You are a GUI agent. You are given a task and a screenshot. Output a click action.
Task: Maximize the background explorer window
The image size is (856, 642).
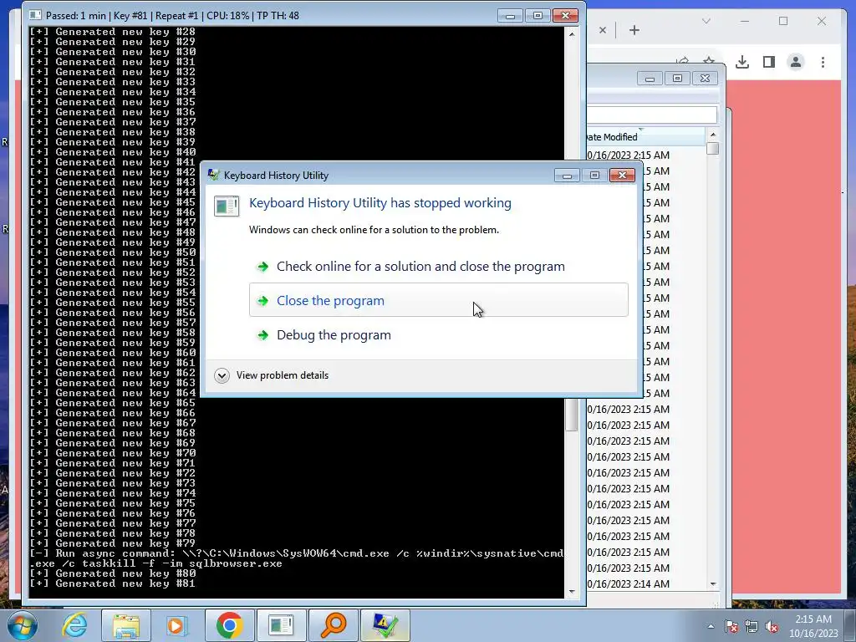(x=677, y=79)
